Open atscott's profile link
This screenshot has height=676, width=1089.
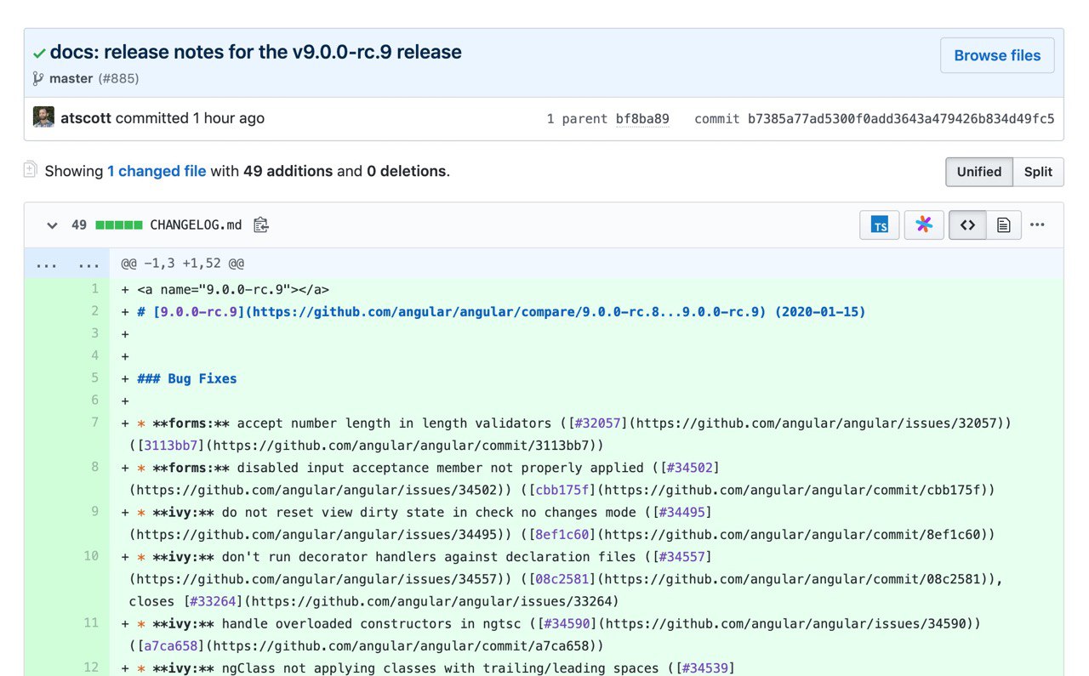[86, 118]
